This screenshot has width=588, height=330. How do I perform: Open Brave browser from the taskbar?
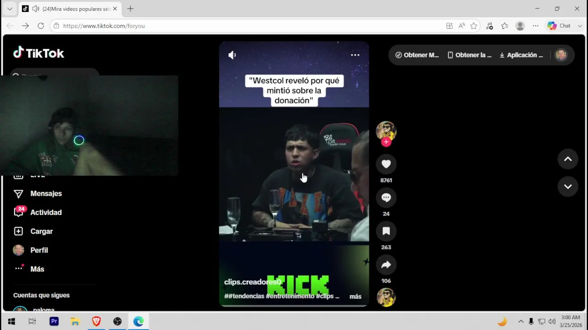[x=96, y=322]
